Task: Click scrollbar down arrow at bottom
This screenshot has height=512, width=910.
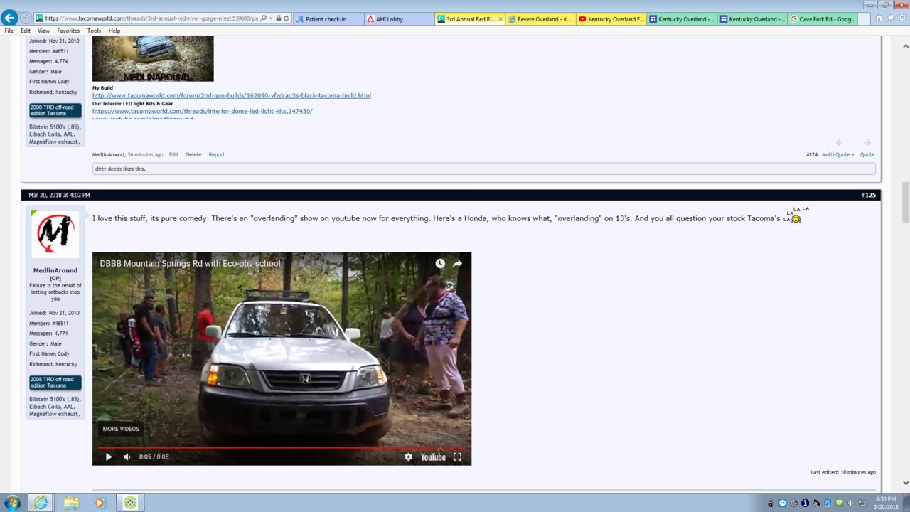Action: pos(905,483)
